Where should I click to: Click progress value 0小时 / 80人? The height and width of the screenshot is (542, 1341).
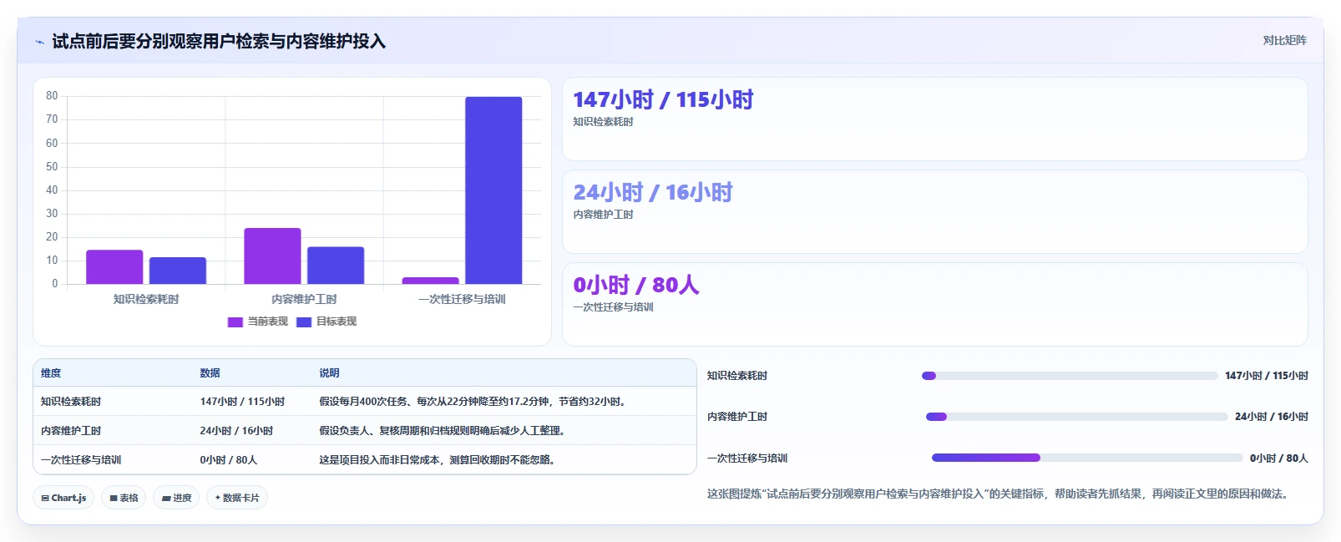tap(1279, 458)
